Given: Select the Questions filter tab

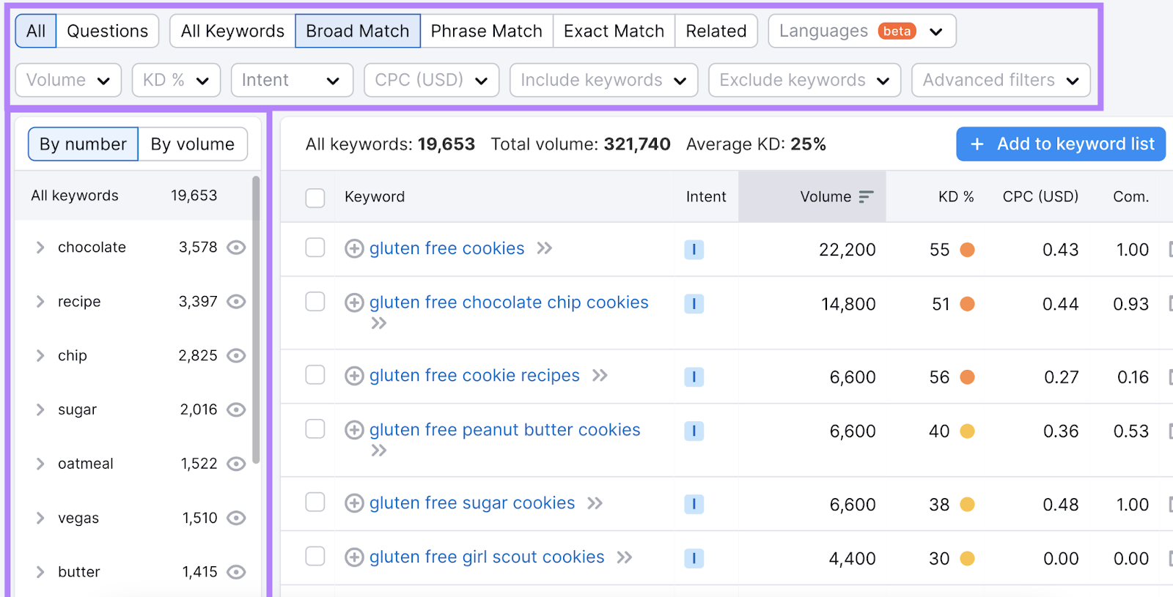Looking at the screenshot, I should (107, 31).
